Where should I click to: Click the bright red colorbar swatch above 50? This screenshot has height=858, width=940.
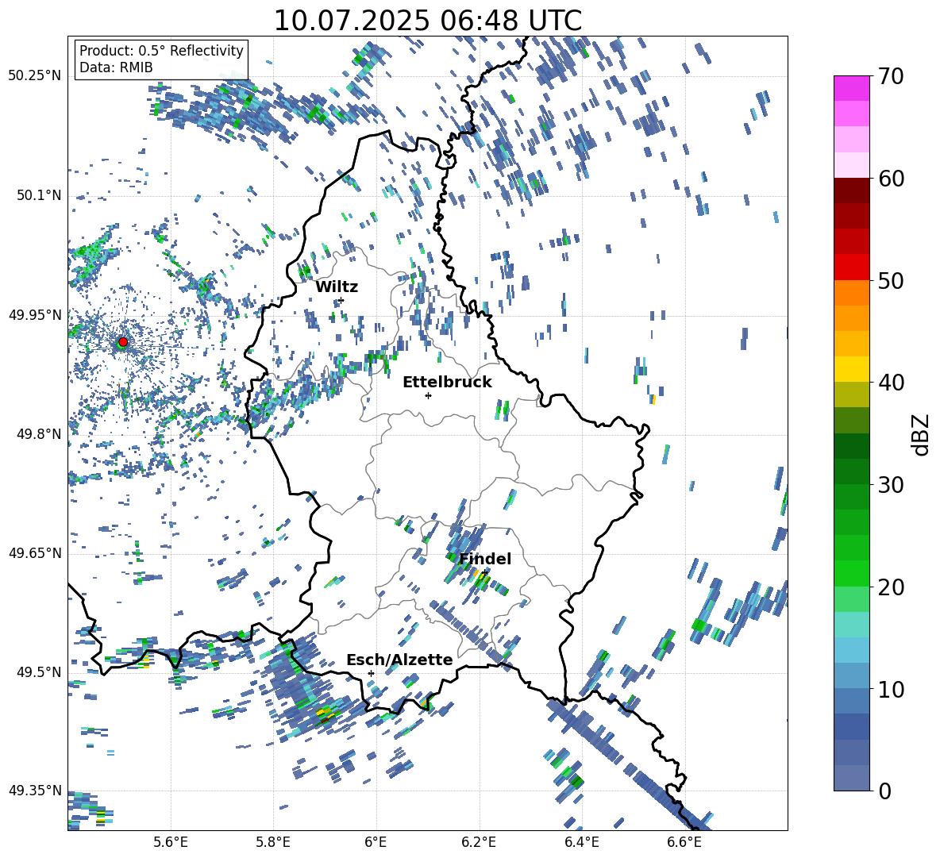[x=851, y=267]
